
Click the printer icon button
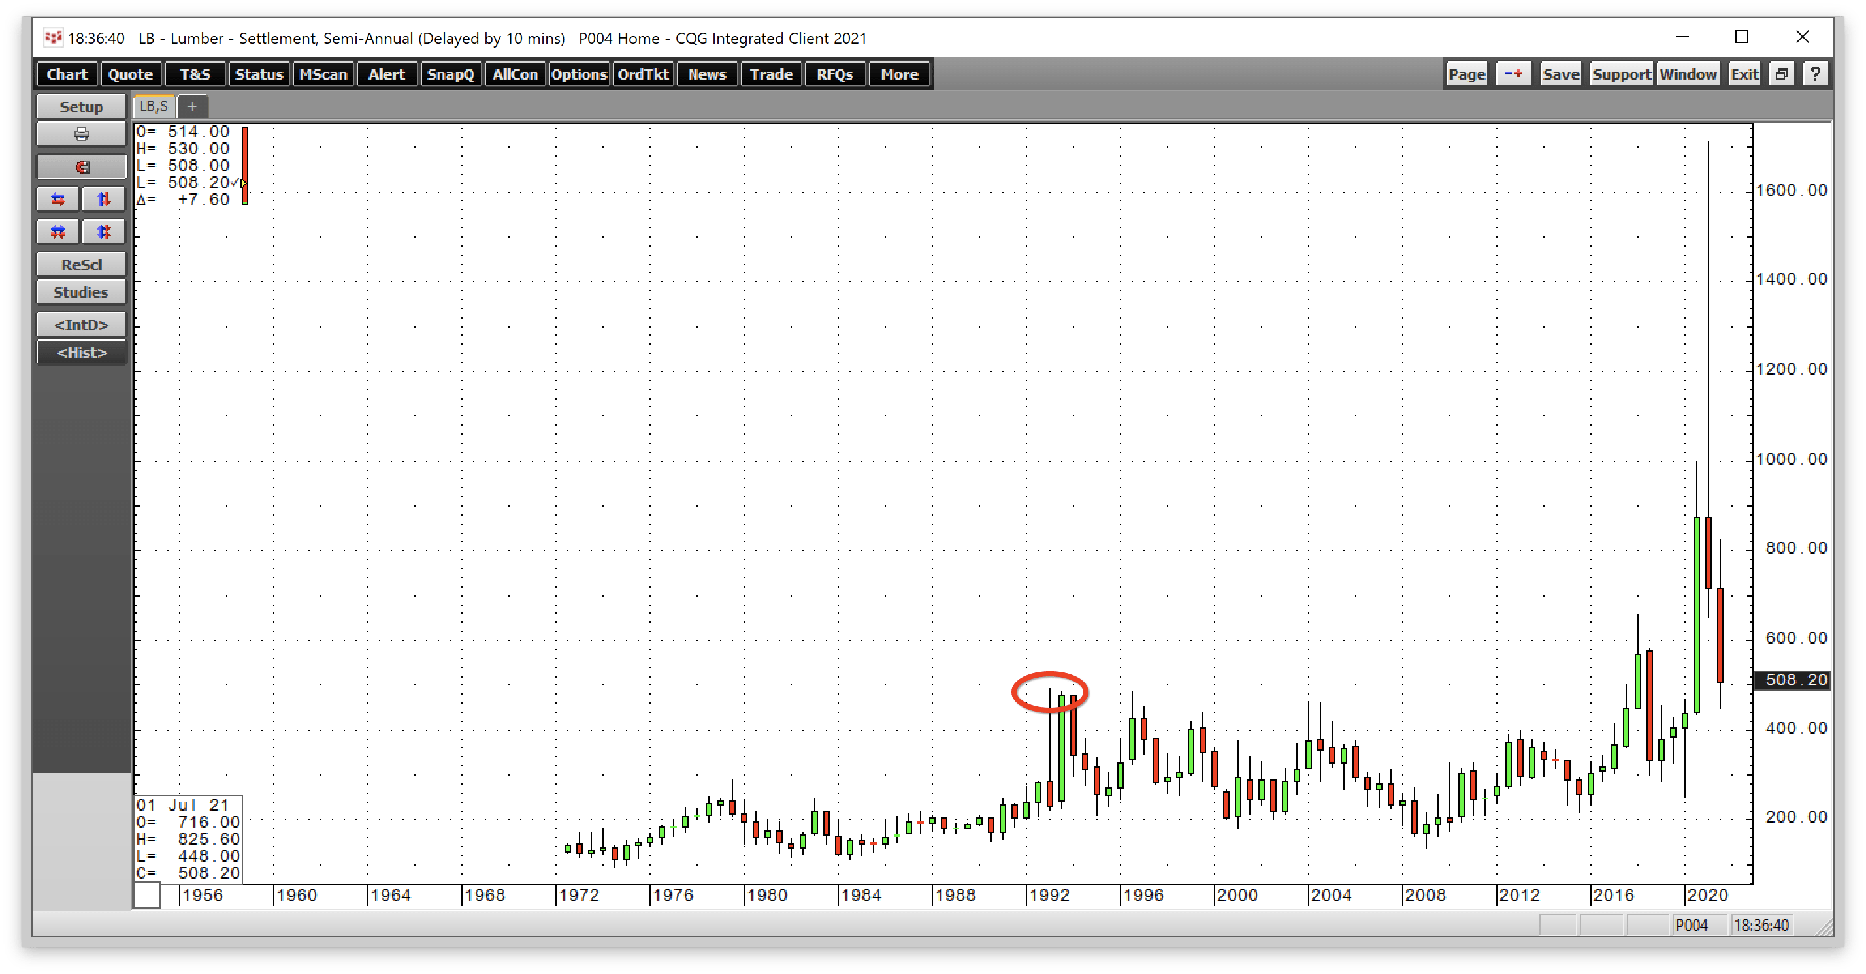click(x=81, y=134)
